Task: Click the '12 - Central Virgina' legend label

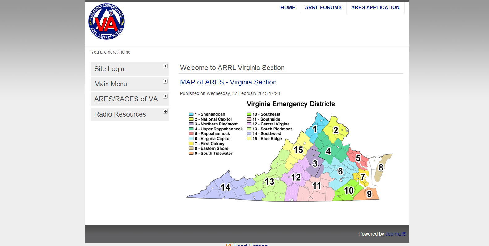Action: click(271, 124)
